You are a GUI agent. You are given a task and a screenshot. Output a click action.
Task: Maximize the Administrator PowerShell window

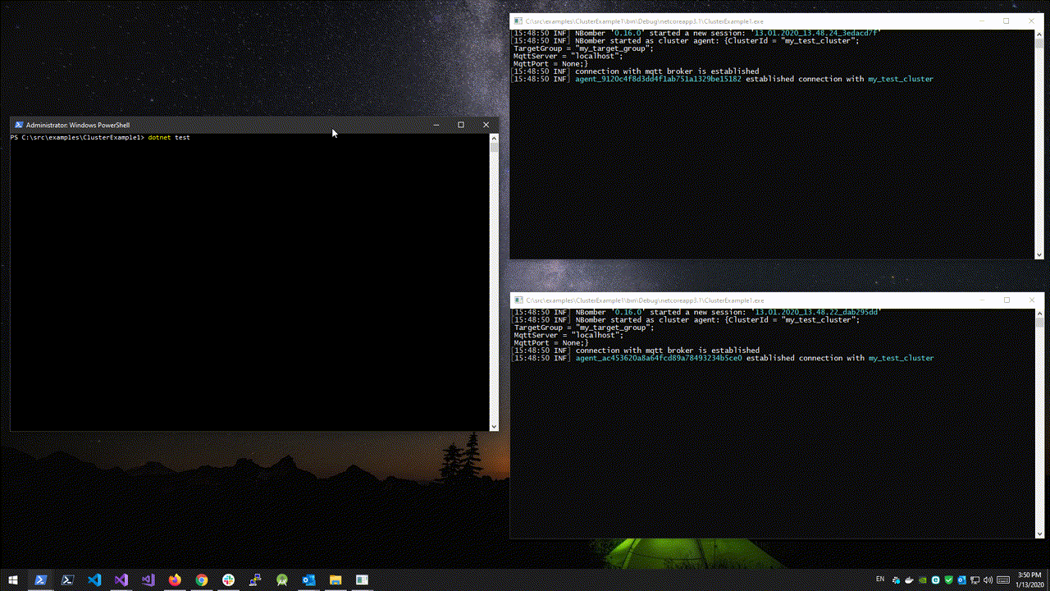pyautogui.click(x=461, y=125)
